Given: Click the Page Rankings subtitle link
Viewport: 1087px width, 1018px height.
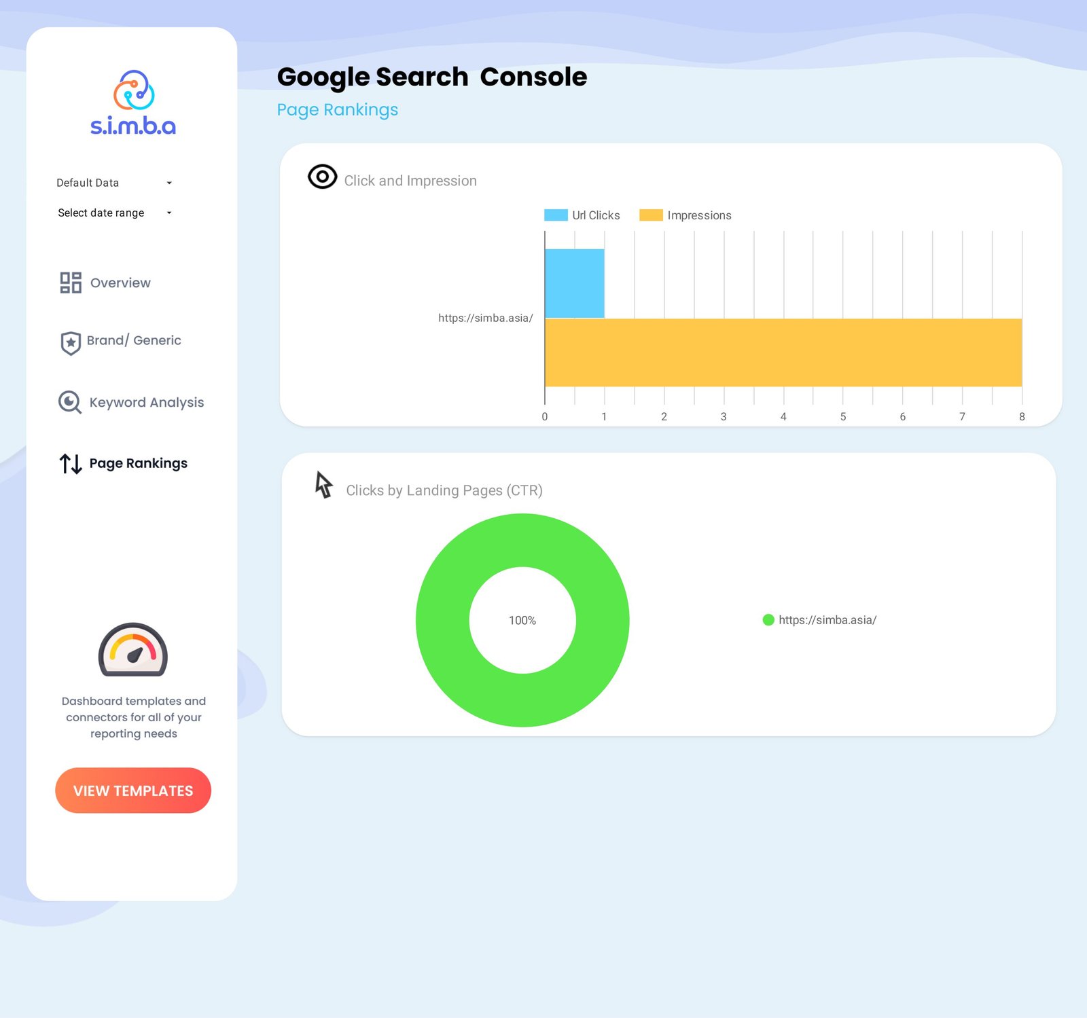Looking at the screenshot, I should point(338,110).
